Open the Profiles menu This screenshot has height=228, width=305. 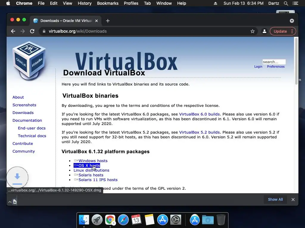[x=131, y=3]
